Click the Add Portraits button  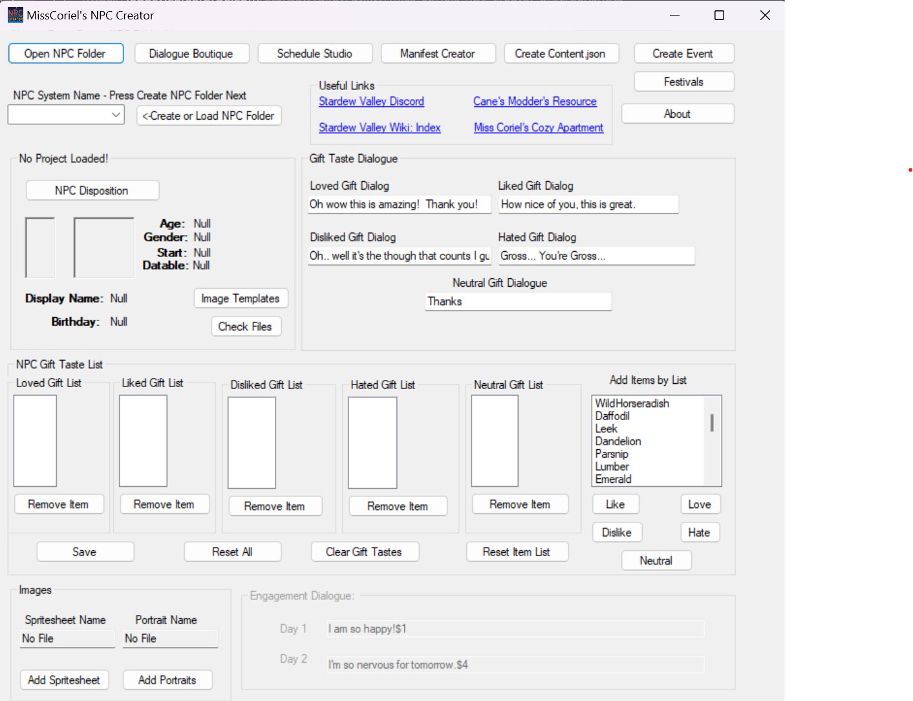coord(168,680)
